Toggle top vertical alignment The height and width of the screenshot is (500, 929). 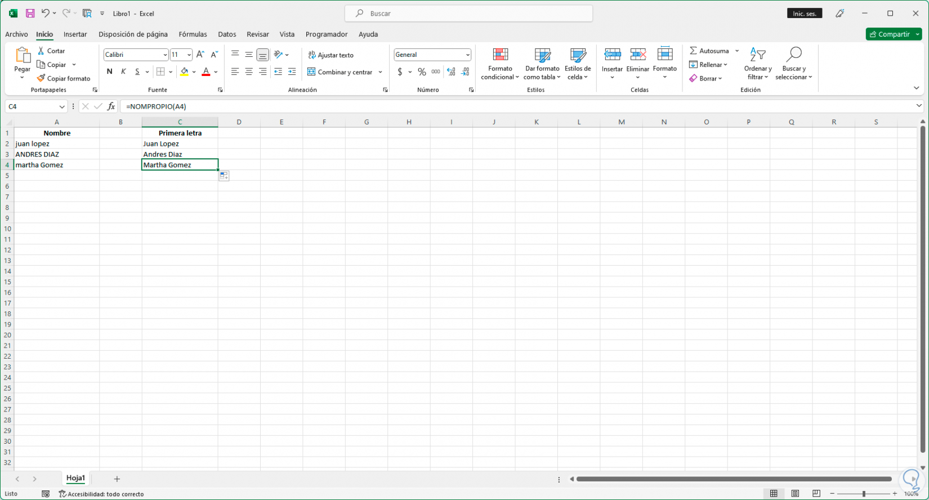[235, 55]
